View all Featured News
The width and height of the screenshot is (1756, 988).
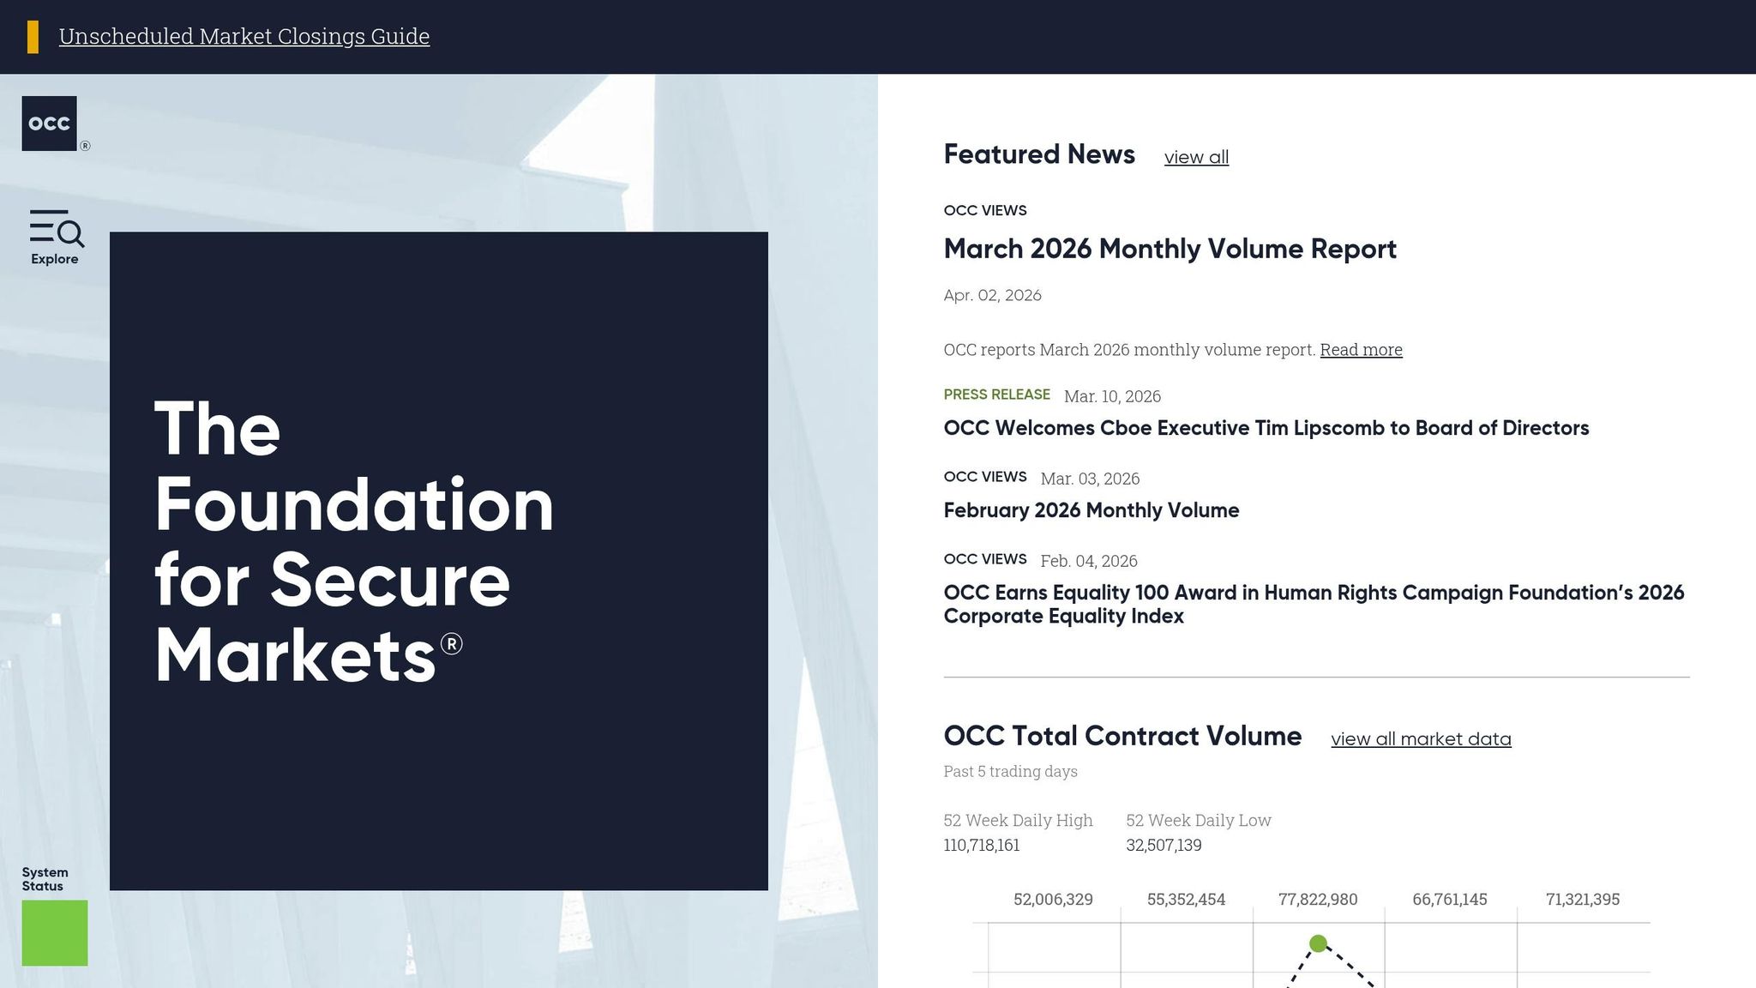pyautogui.click(x=1196, y=157)
